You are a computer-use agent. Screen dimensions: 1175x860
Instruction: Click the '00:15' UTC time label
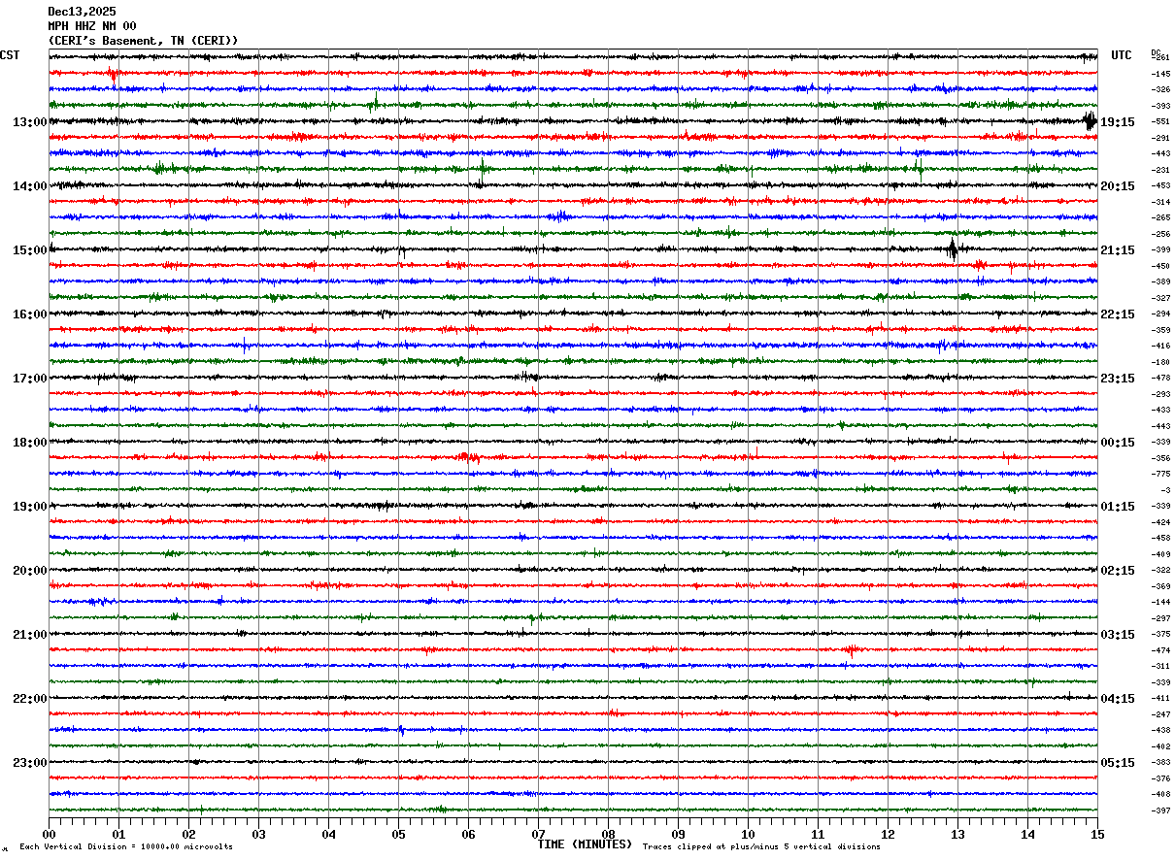(x=1118, y=443)
